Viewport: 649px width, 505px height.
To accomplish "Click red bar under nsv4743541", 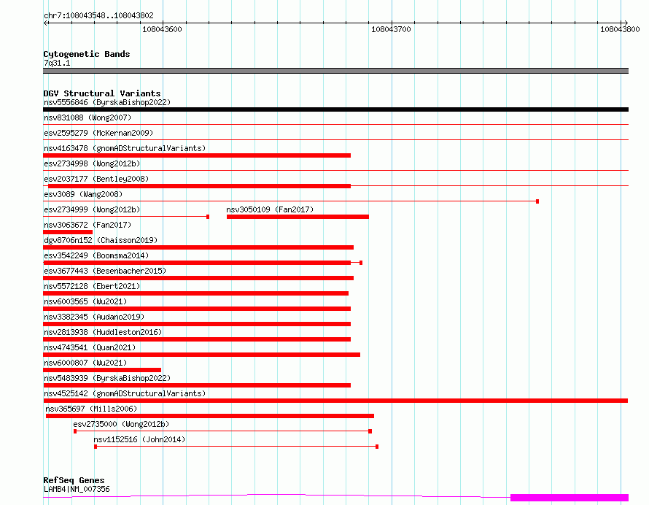I will pyautogui.click(x=201, y=355).
